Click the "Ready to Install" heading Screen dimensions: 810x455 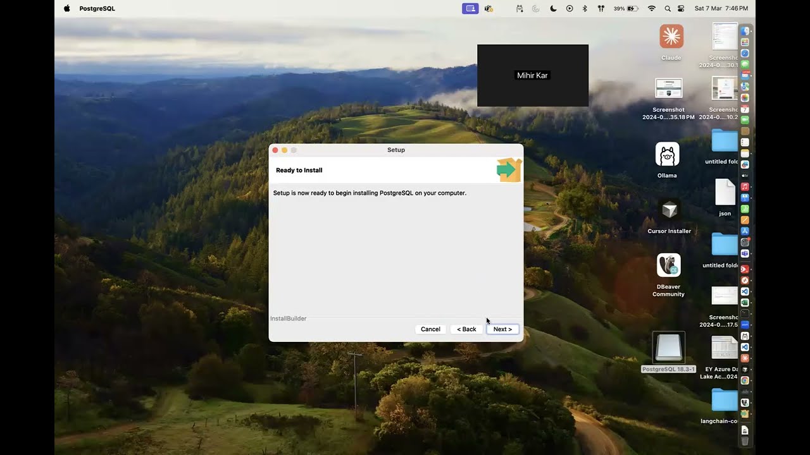tap(299, 170)
